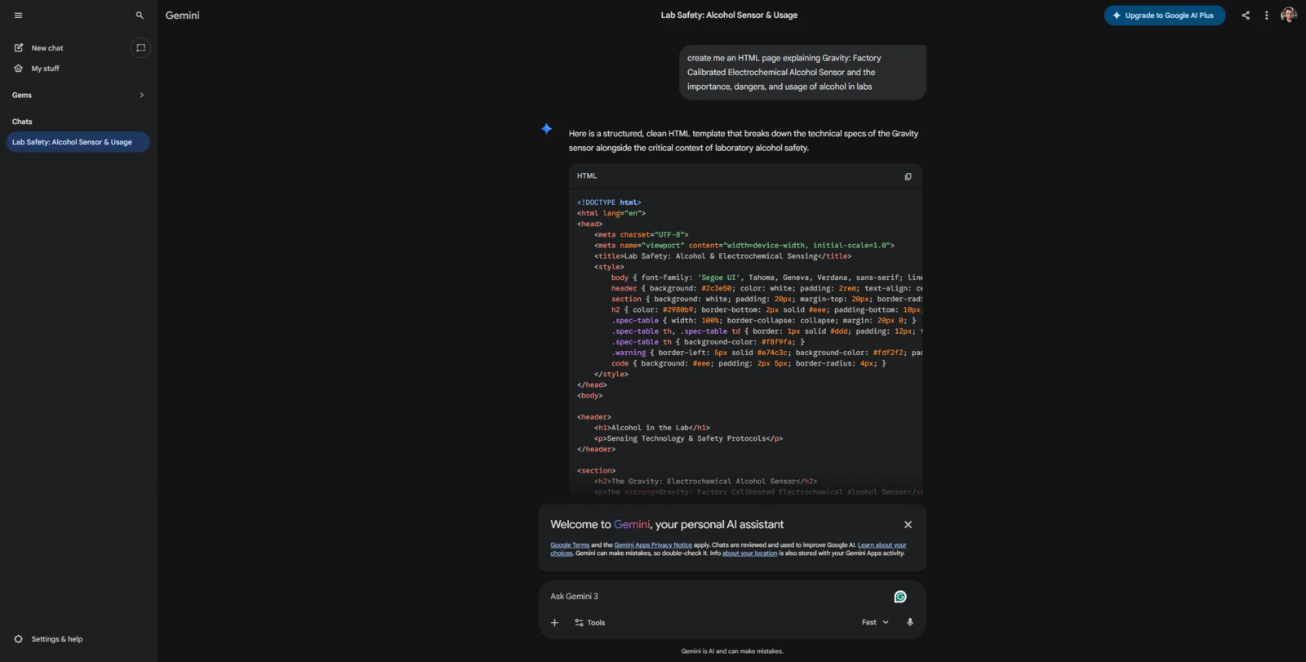Open the Learn about your choices link

[x=882, y=545]
